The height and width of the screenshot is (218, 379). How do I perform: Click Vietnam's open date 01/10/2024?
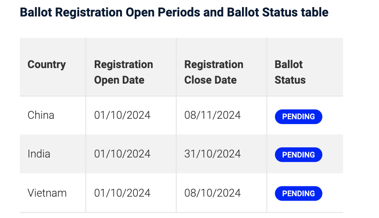(122, 193)
